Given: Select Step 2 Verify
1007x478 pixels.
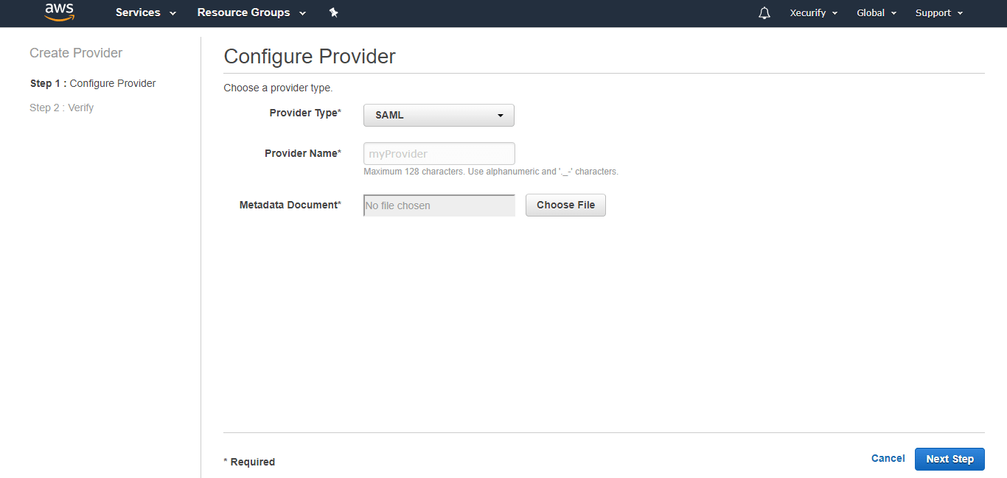Looking at the screenshot, I should coord(61,108).
